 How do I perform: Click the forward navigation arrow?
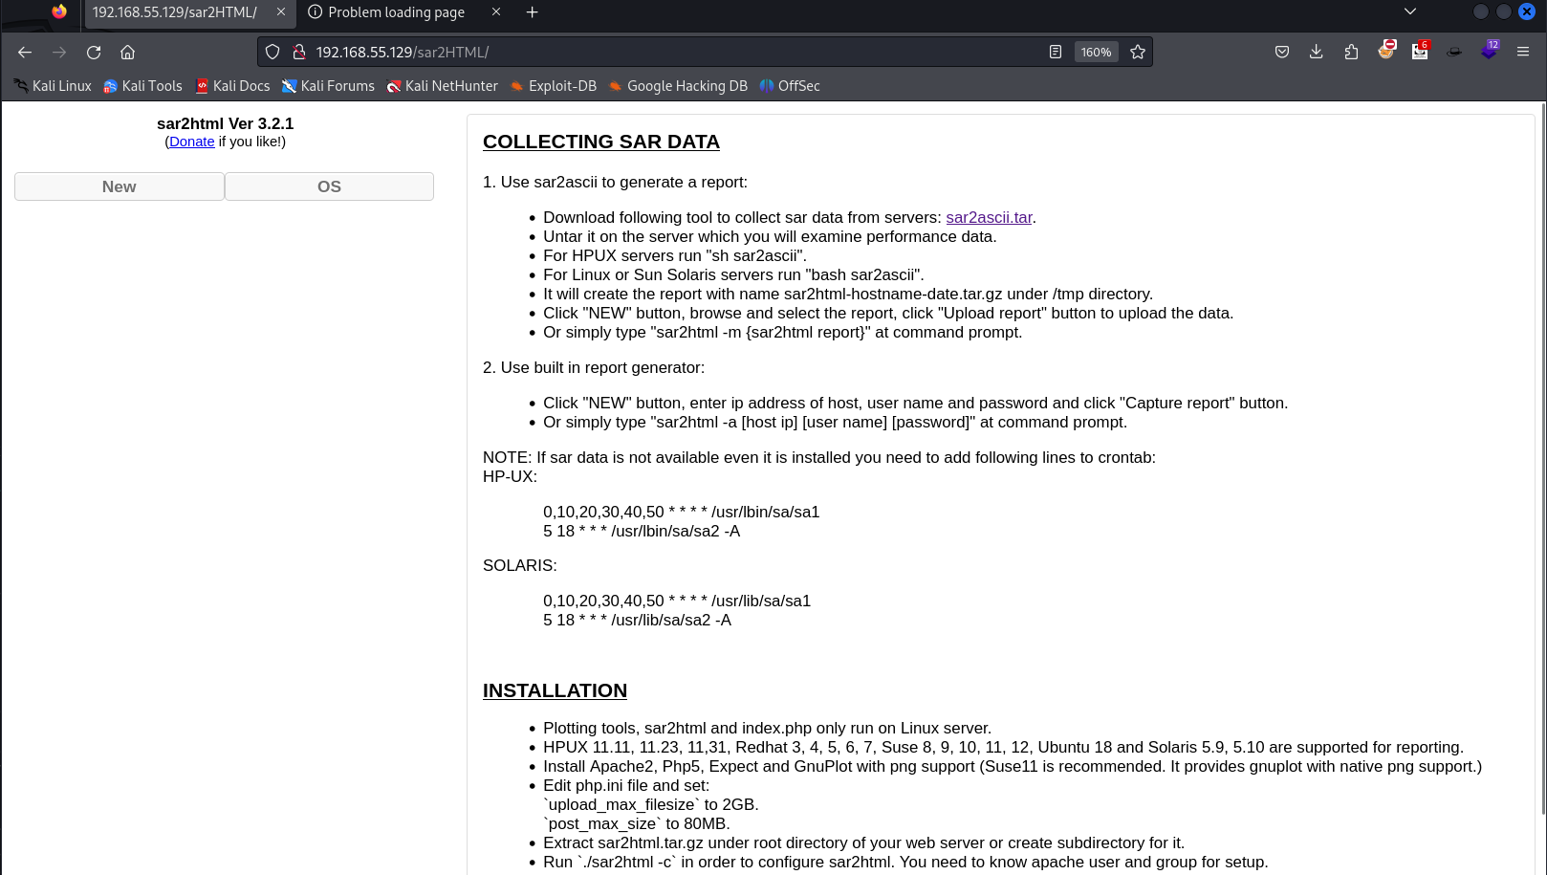[59, 52]
